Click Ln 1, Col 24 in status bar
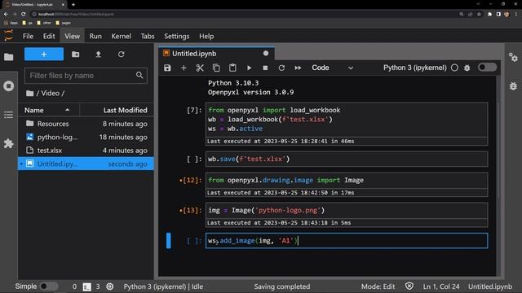 pos(441,286)
